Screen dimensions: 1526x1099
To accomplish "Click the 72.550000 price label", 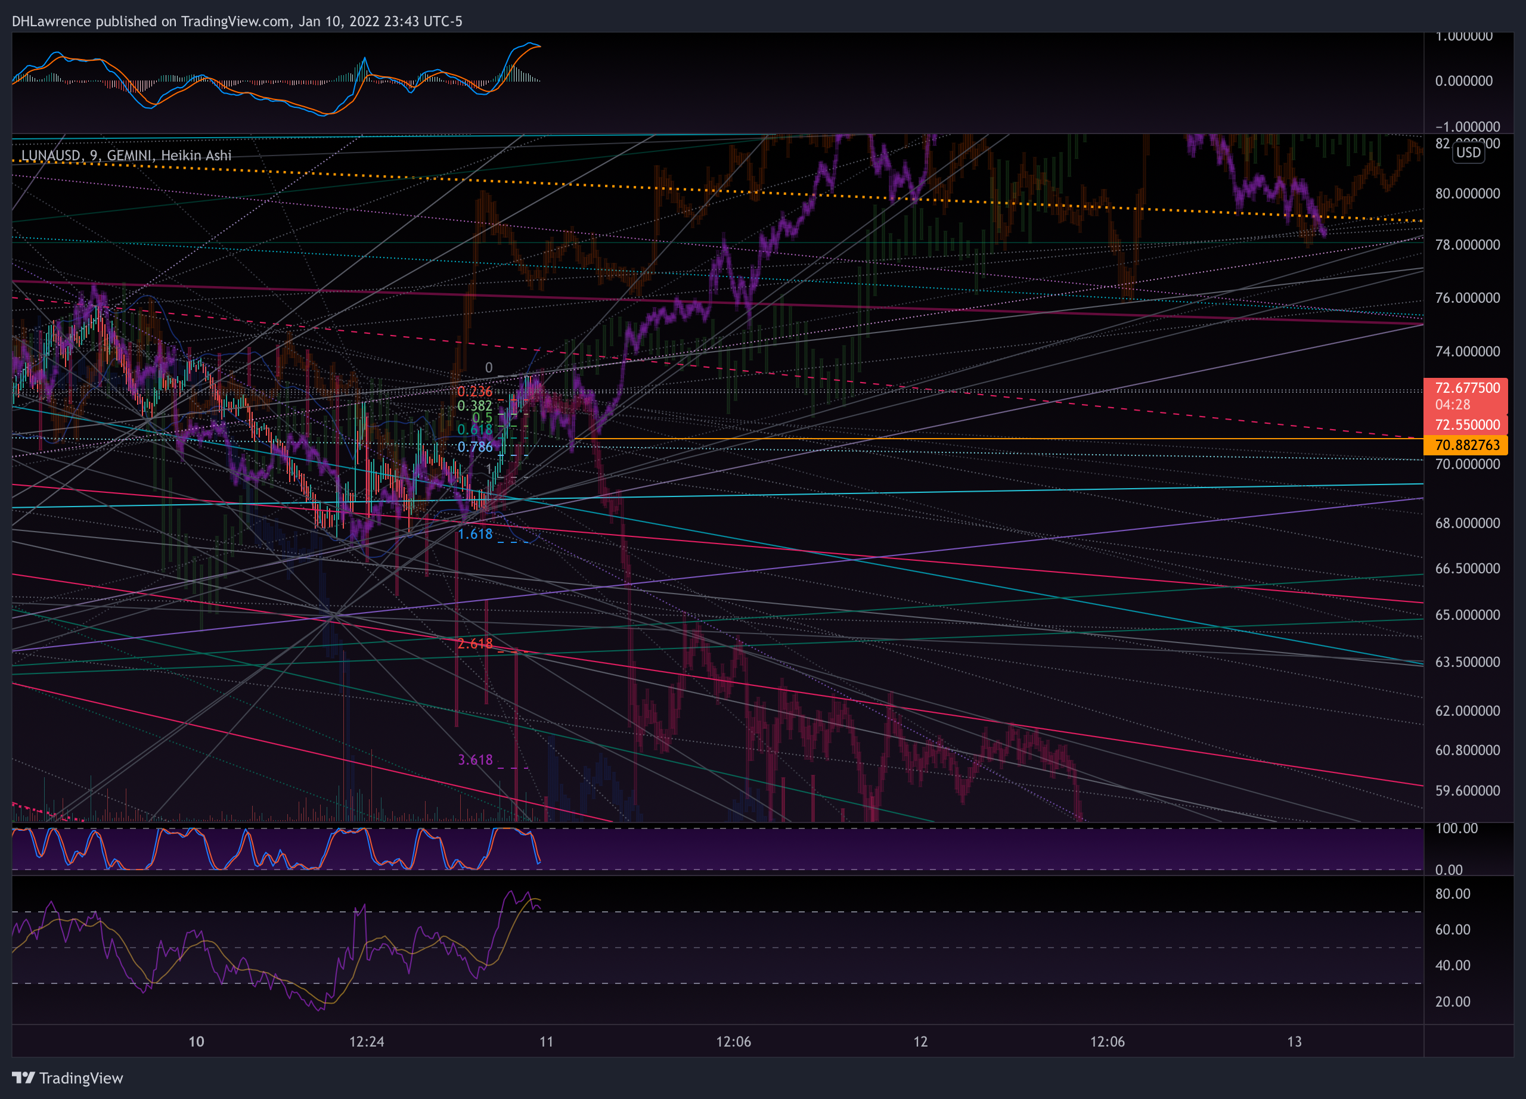I will tap(1468, 424).
